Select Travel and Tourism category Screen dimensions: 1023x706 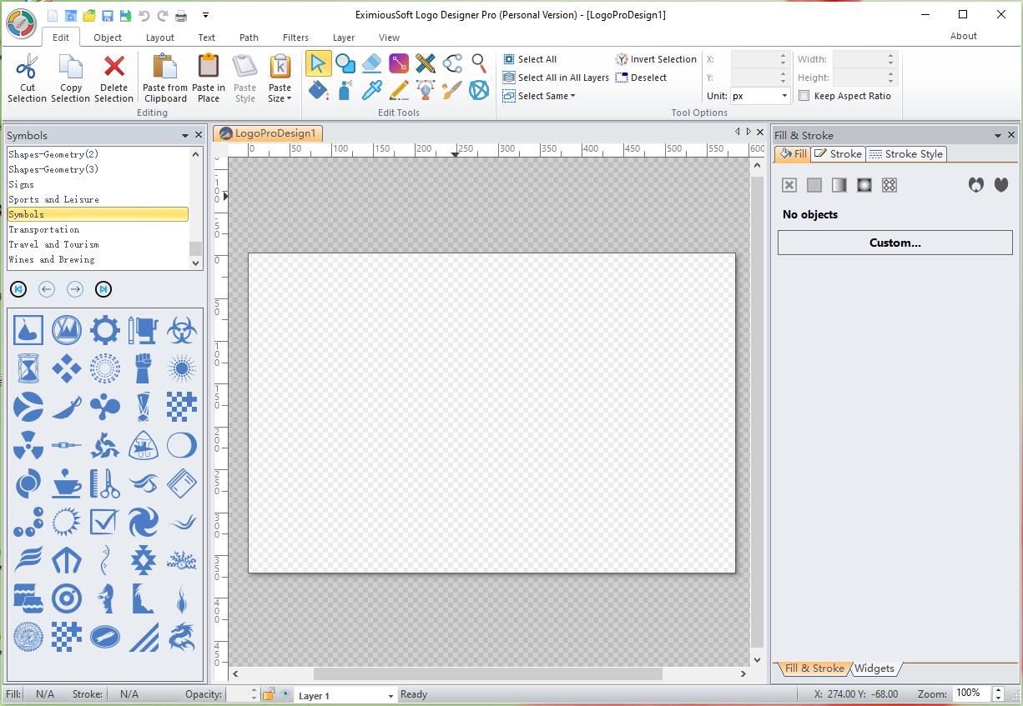98,244
